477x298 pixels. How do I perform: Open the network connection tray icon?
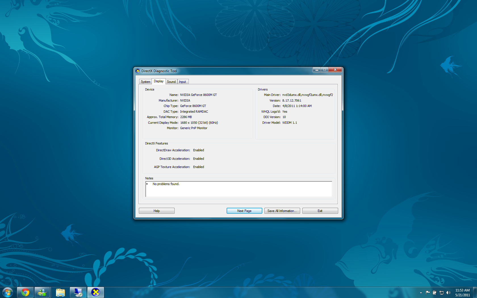[x=442, y=293]
